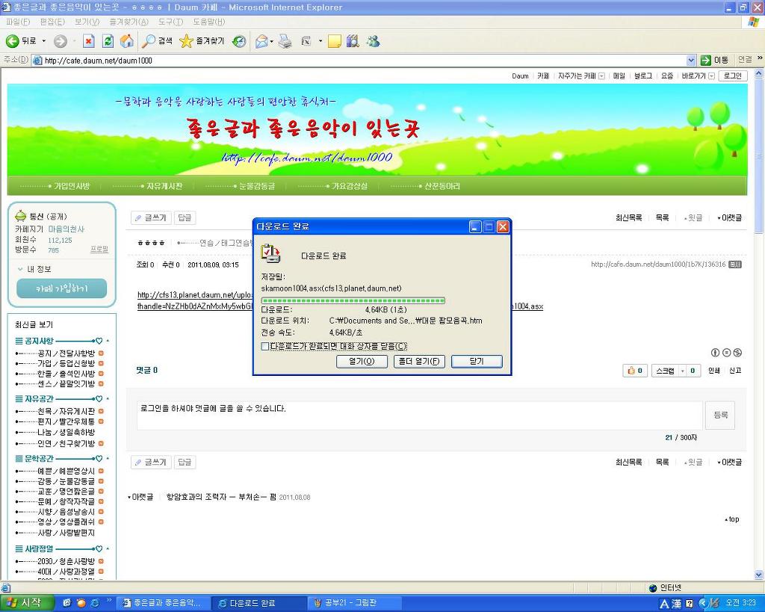Click the greyed Forward arrow button
Screen dimensions: 765x612
coord(61,42)
